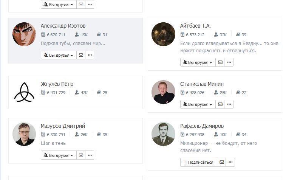Open Александр Изотов profile name link
Screen dimensions: 283x180
click(63, 26)
